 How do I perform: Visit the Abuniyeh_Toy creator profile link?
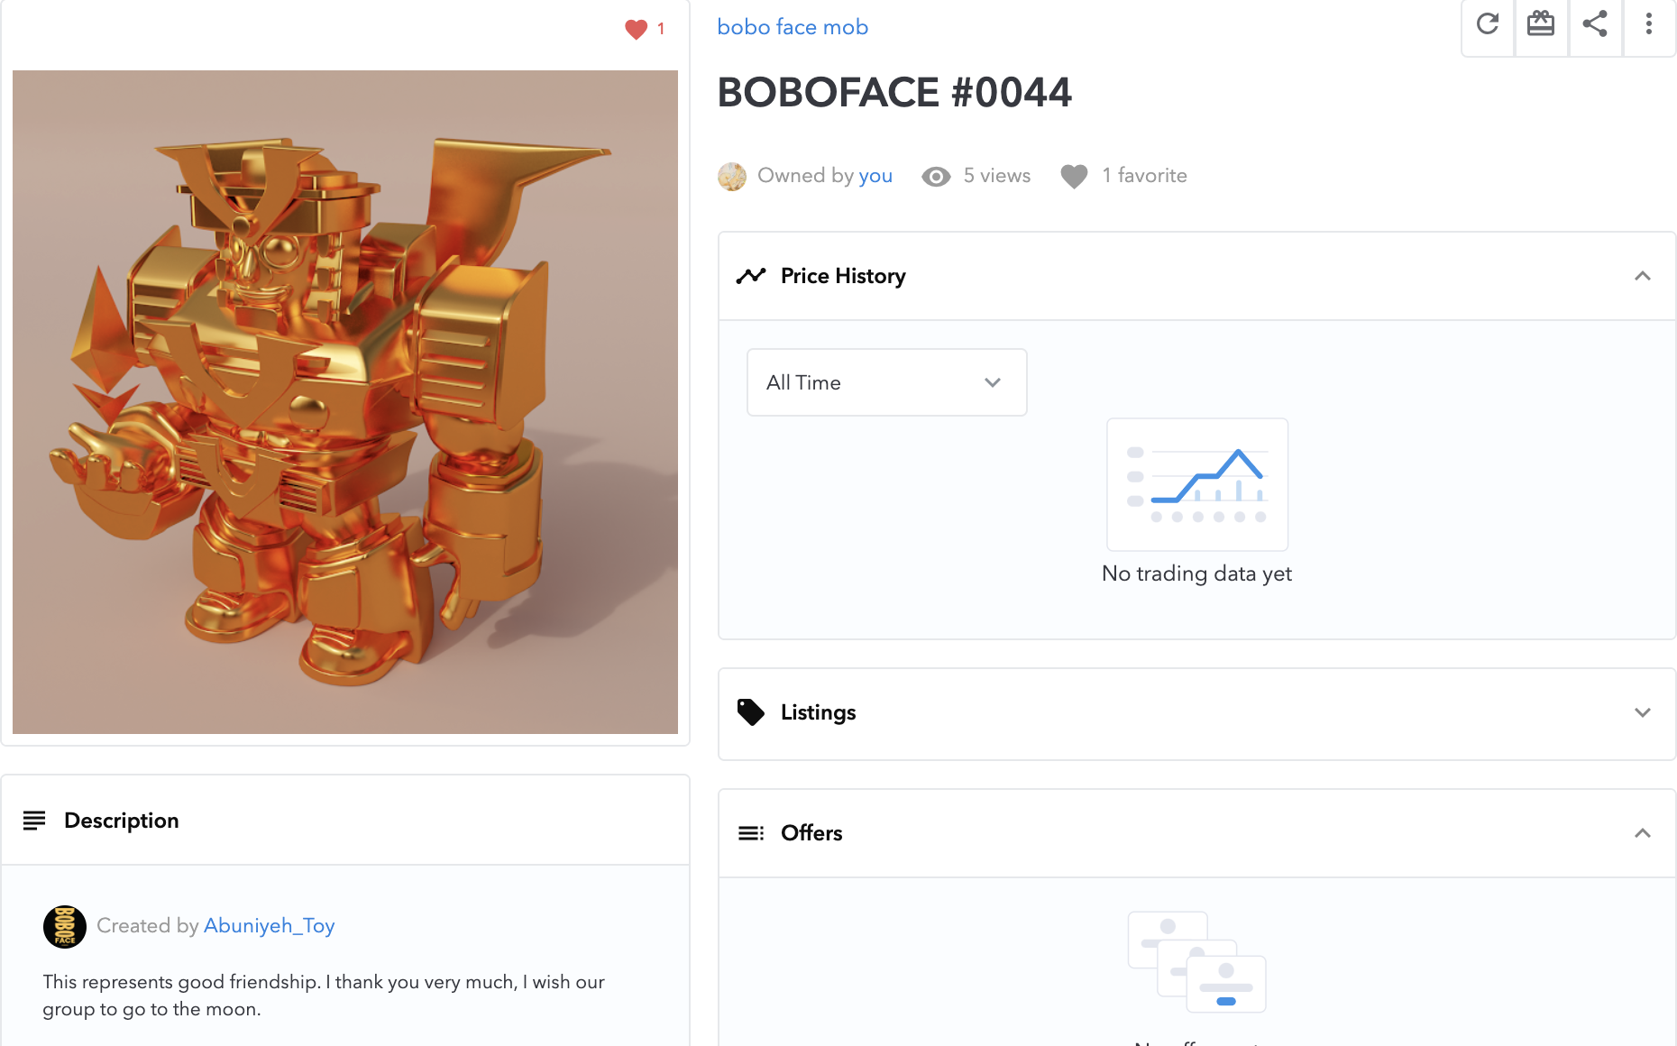[270, 926]
